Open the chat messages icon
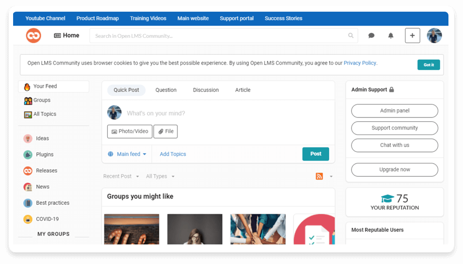The width and height of the screenshot is (463, 264). click(371, 36)
